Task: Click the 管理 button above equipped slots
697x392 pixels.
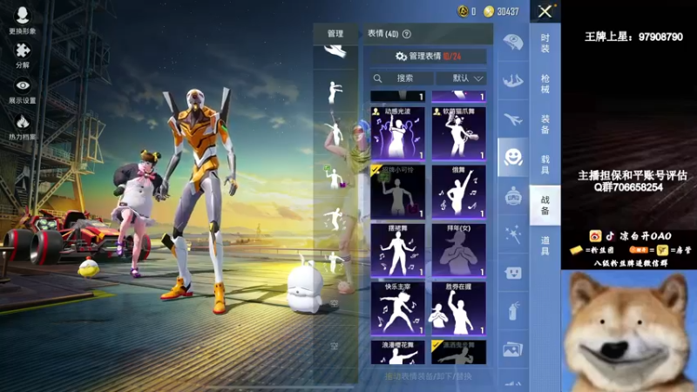Action: pyautogui.click(x=335, y=34)
